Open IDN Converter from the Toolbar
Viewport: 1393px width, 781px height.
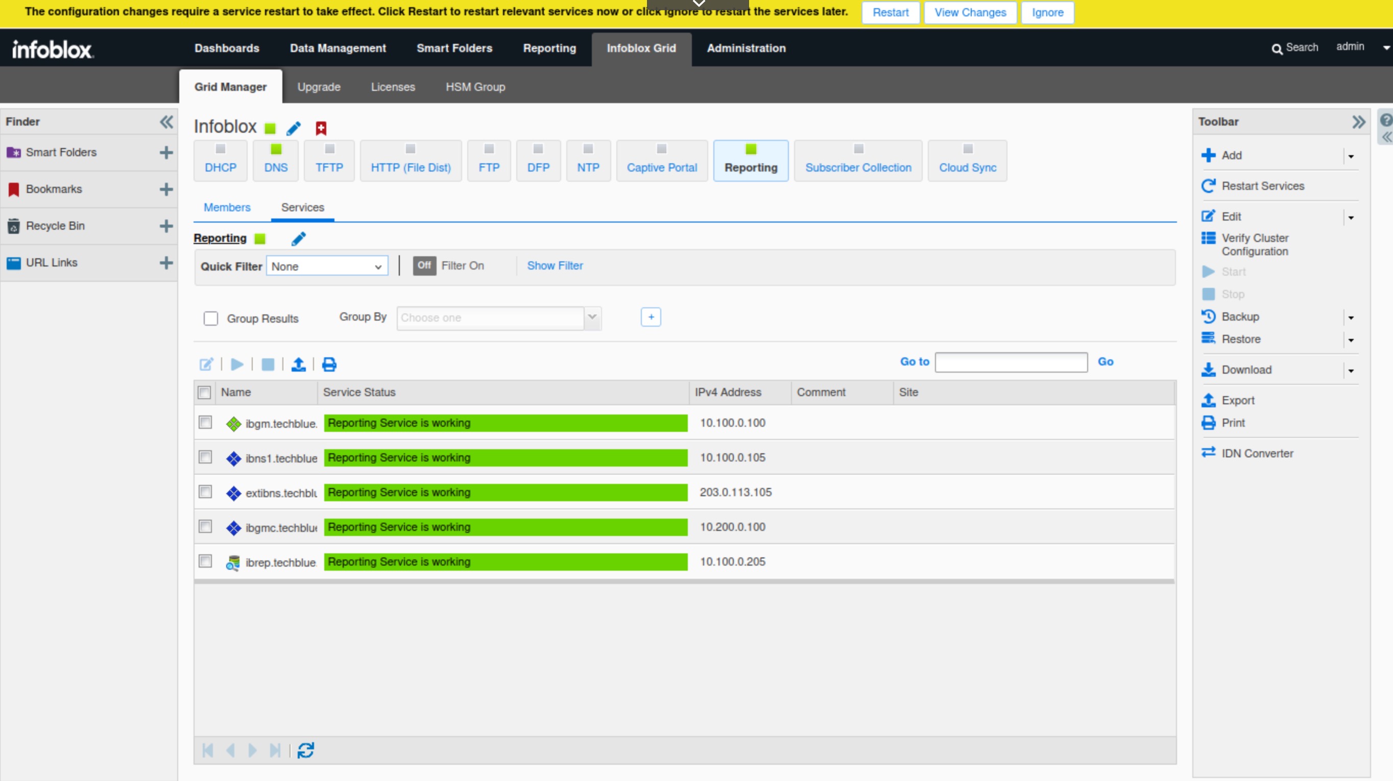(1257, 453)
